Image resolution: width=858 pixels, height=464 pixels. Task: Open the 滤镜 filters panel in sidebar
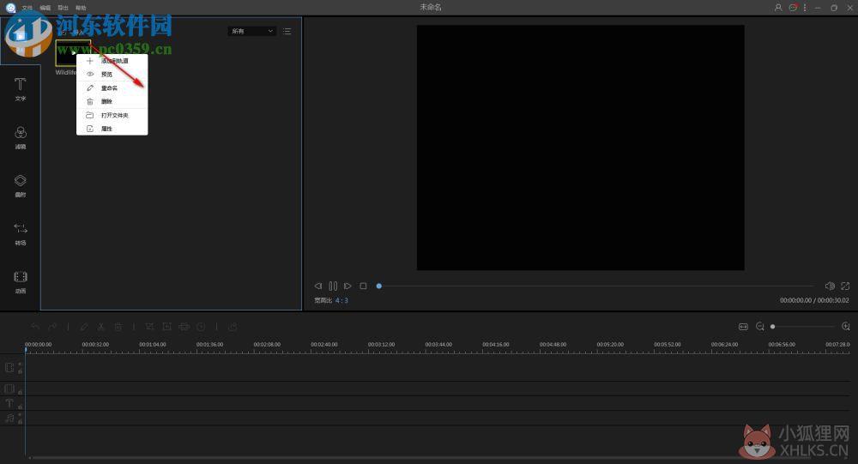21,137
